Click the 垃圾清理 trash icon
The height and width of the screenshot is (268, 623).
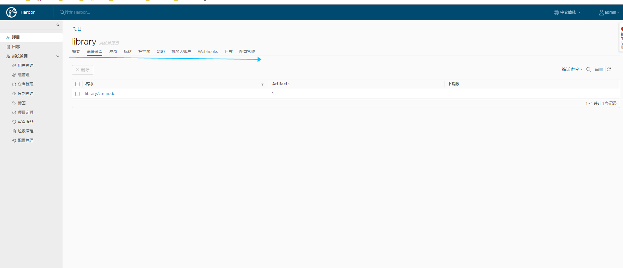point(14,131)
